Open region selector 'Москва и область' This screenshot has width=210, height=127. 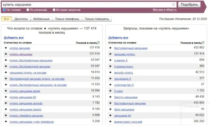click(x=165, y=10)
